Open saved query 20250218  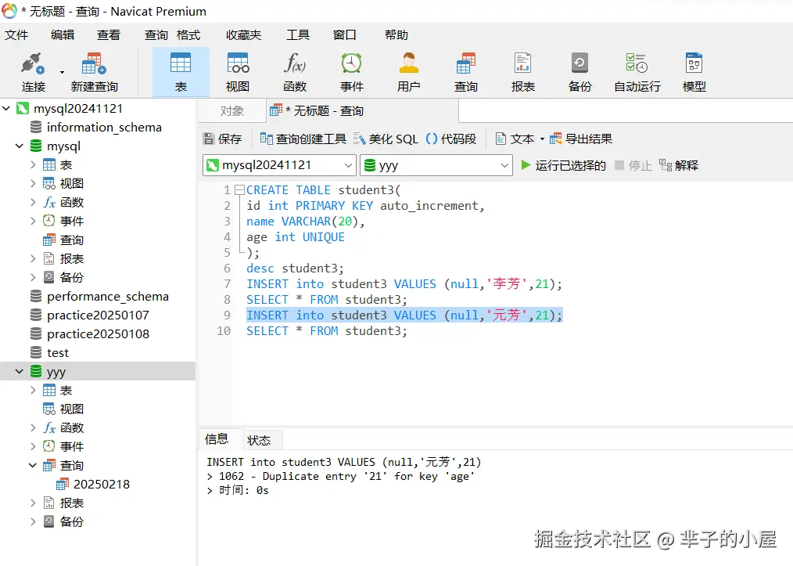pos(93,484)
